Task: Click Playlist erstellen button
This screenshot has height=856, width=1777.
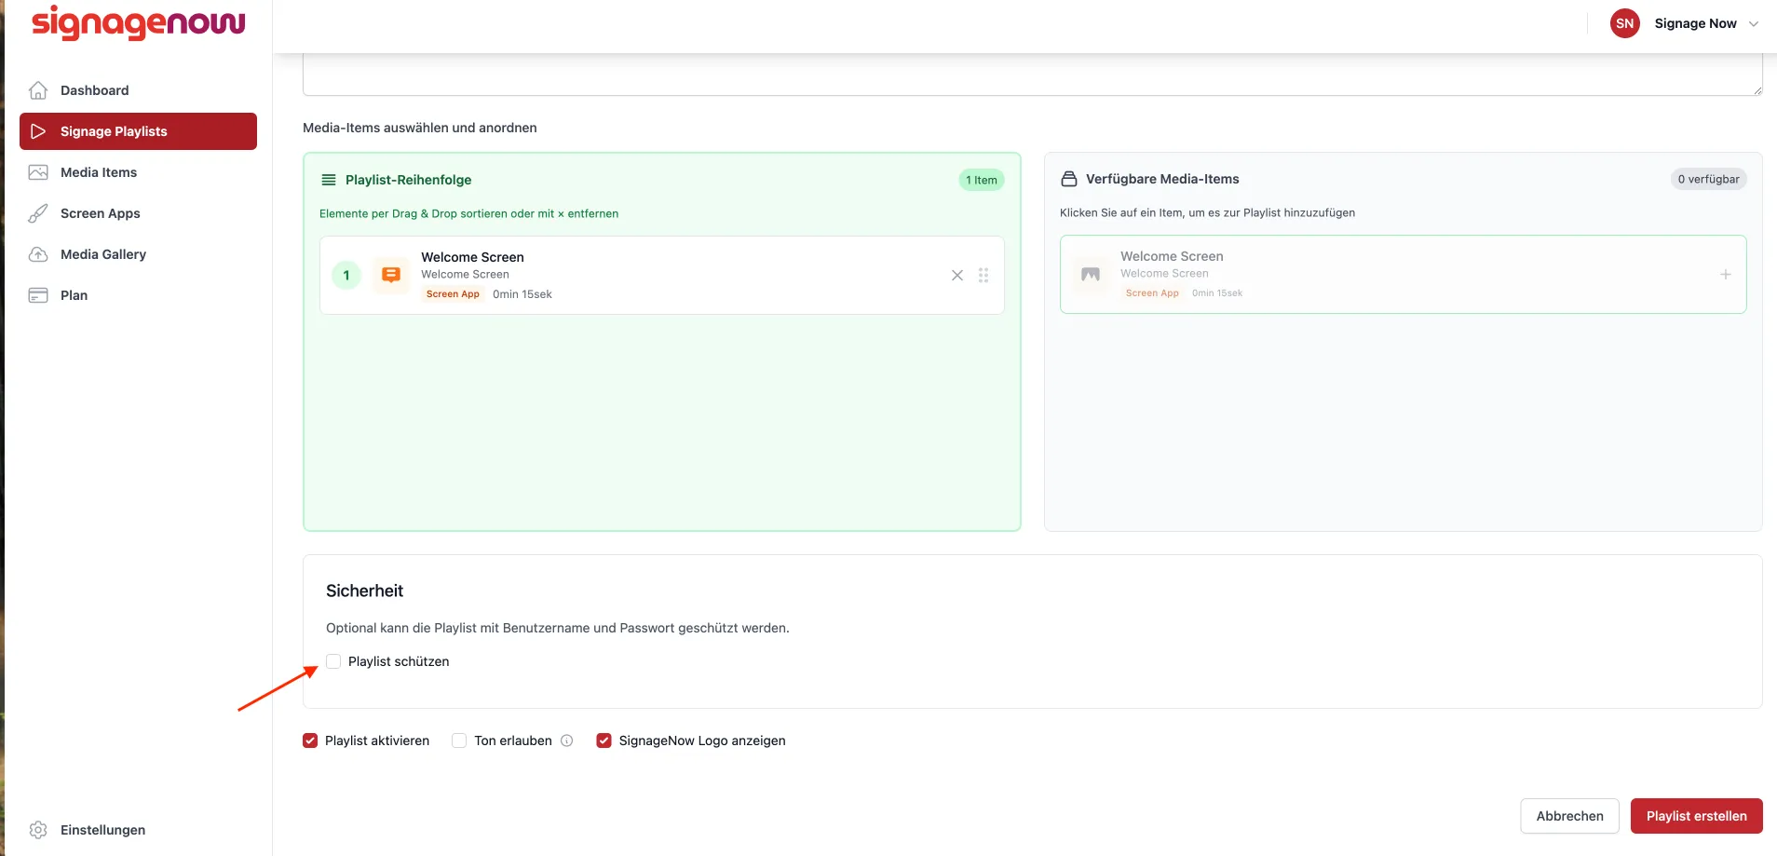Action: pyautogui.click(x=1697, y=816)
